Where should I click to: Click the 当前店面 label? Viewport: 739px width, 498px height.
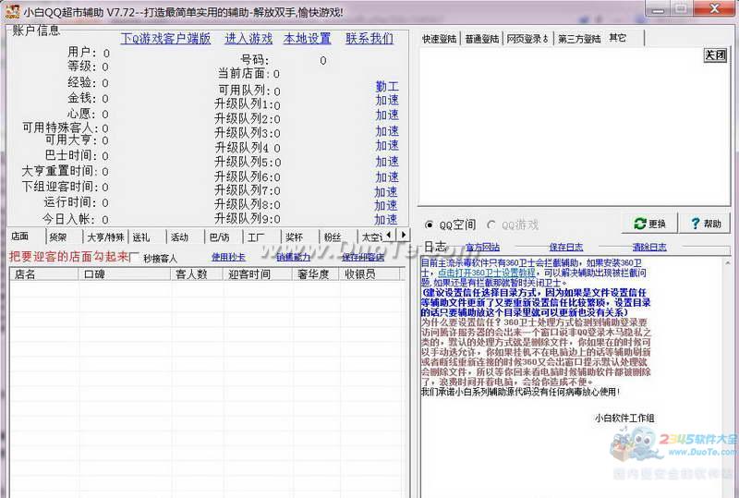click(245, 74)
